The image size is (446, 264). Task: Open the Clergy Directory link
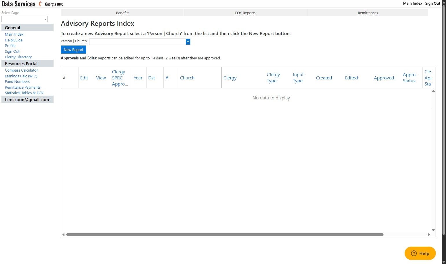[x=18, y=57]
